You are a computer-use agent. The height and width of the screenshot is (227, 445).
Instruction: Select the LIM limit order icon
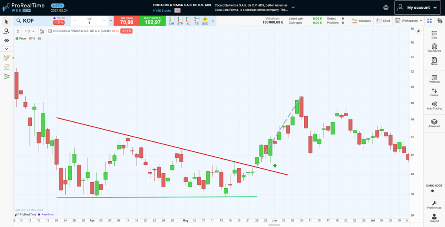(172, 21)
